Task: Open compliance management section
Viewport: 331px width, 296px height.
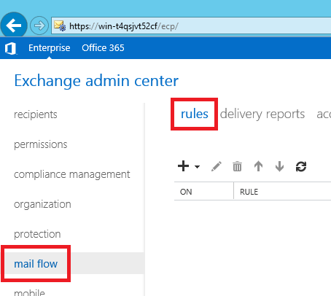Action: click(72, 174)
